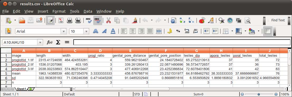Toggle Underline formatting

tap(113, 31)
